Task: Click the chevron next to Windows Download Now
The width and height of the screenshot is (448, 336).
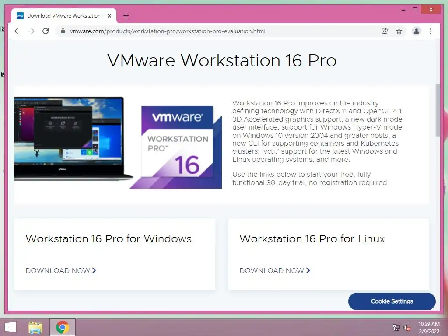Action: point(94,270)
